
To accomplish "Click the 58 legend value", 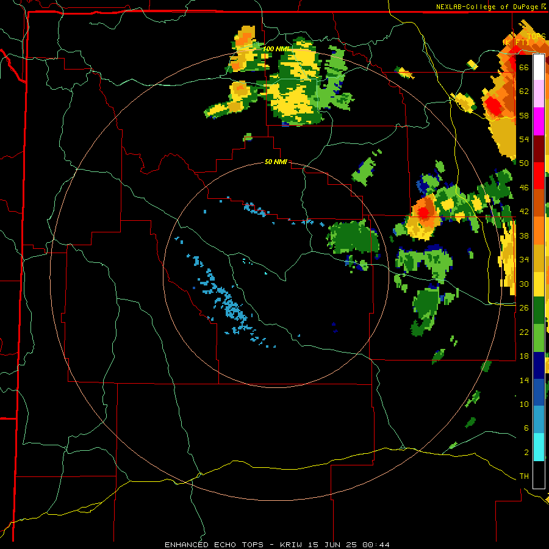I will click(x=524, y=115).
